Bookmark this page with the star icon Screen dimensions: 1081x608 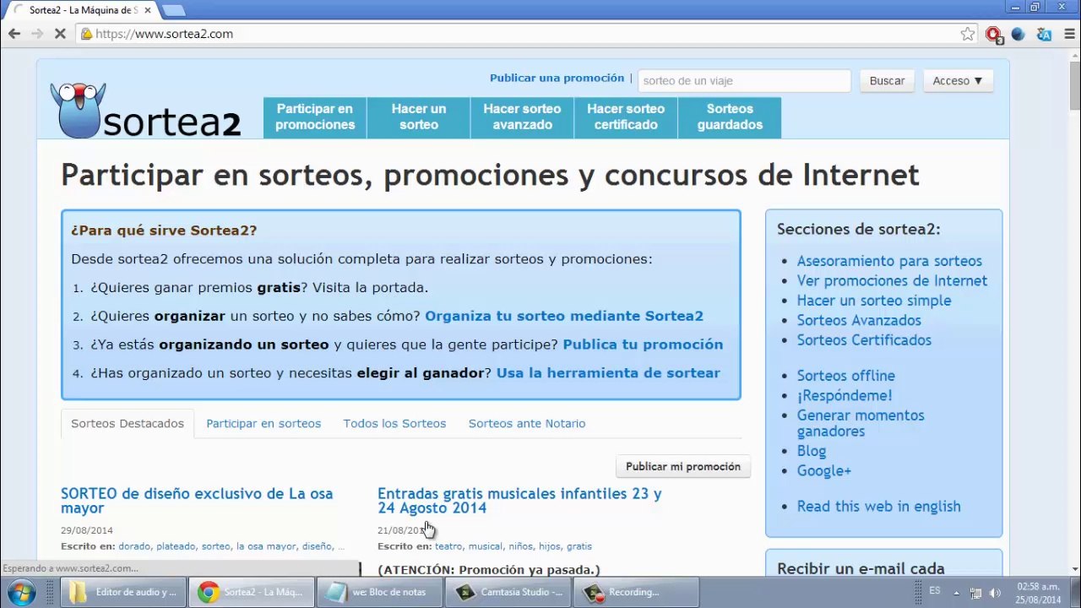coord(968,34)
